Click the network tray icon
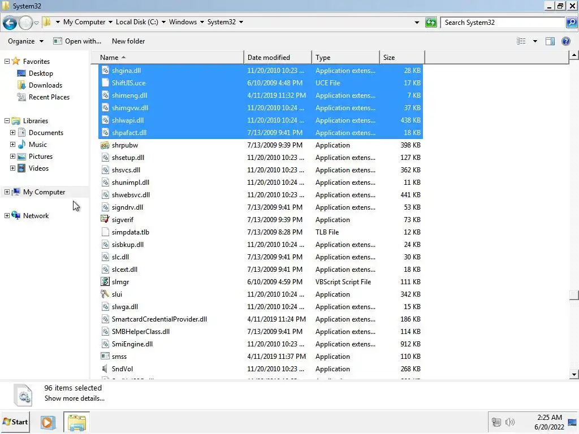Screen dimensions: 579x434 click(x=496, y=422)
